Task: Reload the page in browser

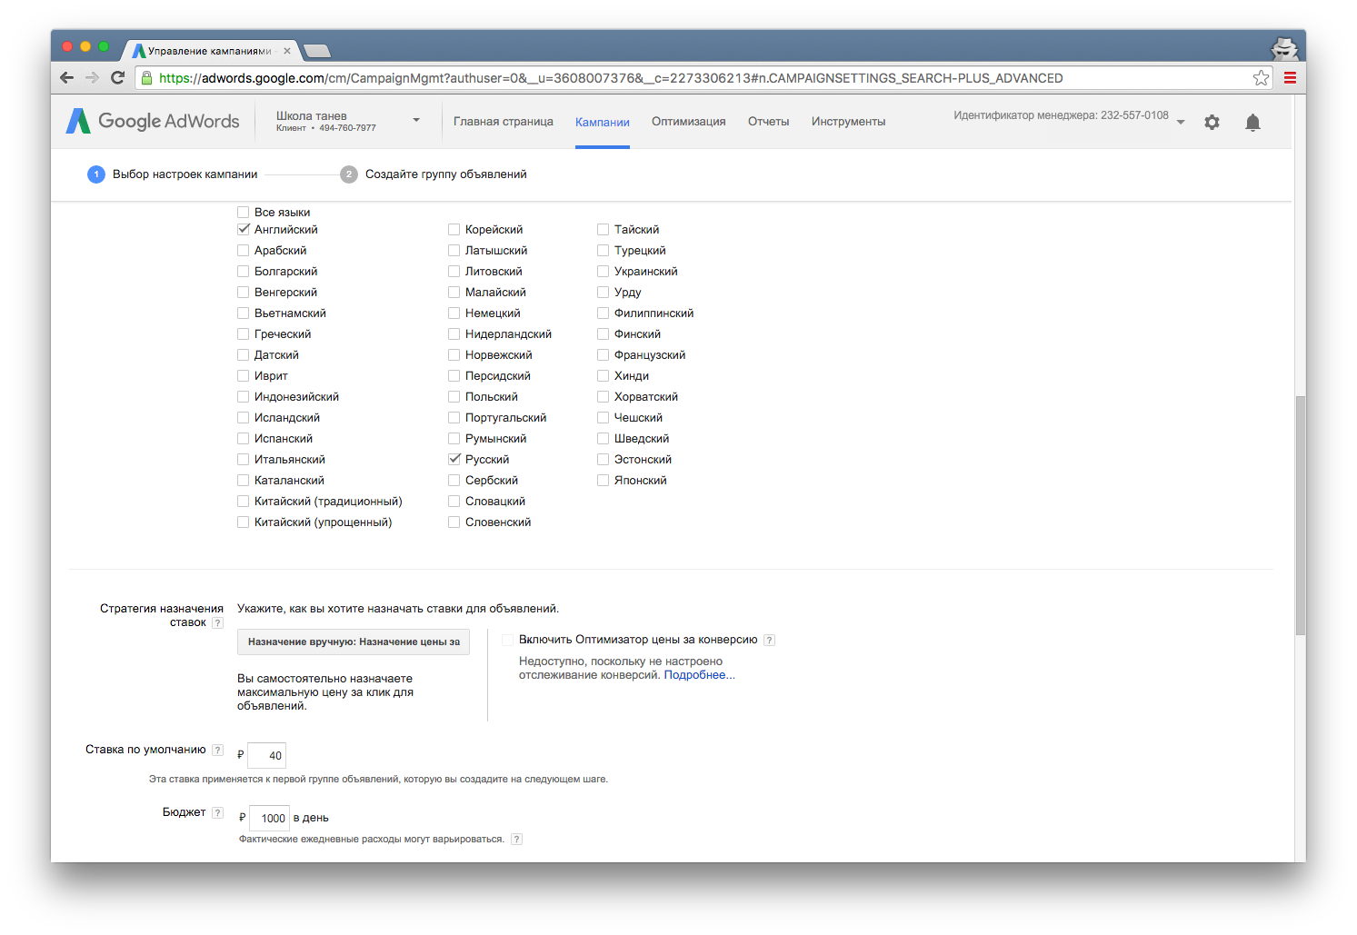Action: coord(117,78)
